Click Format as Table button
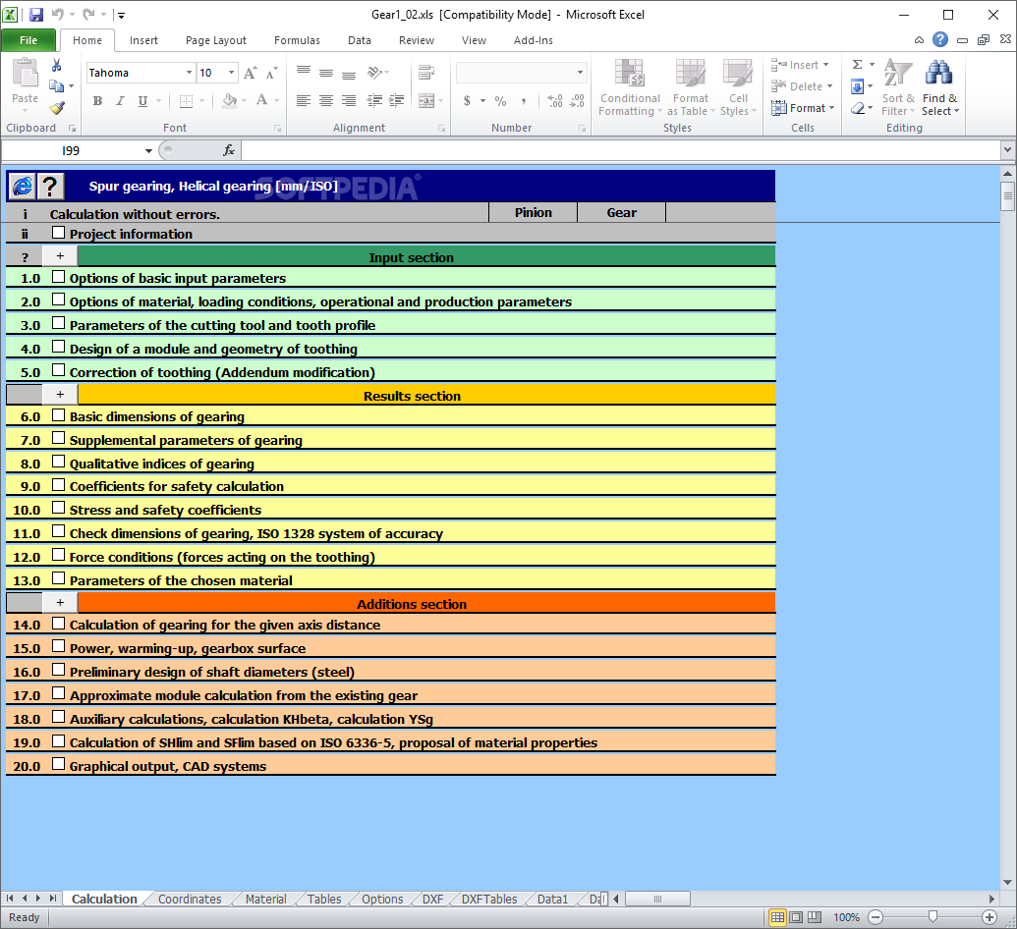 690,88
